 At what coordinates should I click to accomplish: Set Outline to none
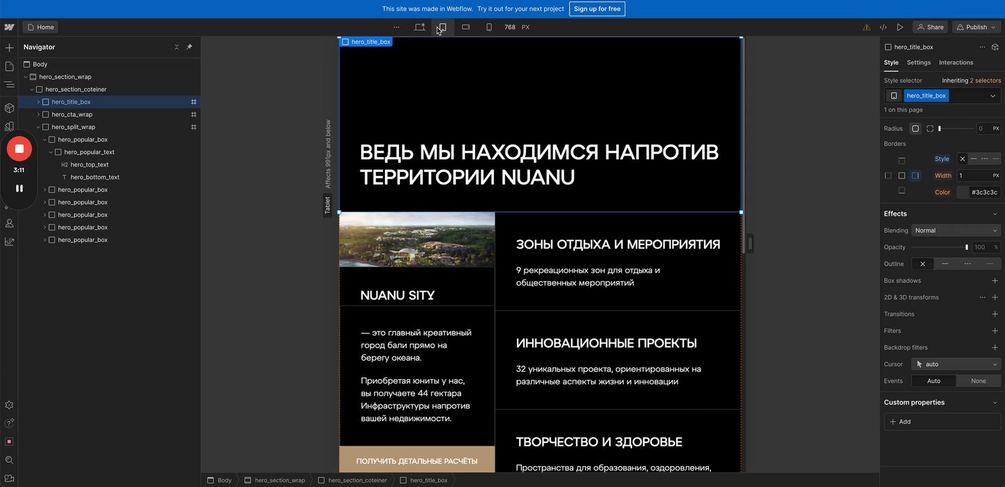pyautogui.click(x=922, y=264)
